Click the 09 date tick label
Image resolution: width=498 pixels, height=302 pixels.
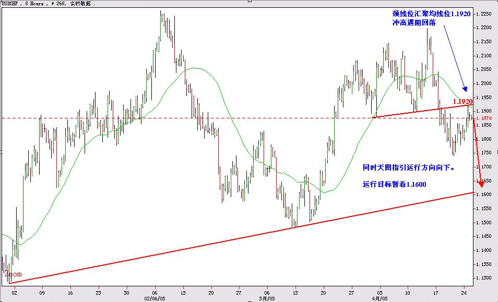(x=42, y=293)
